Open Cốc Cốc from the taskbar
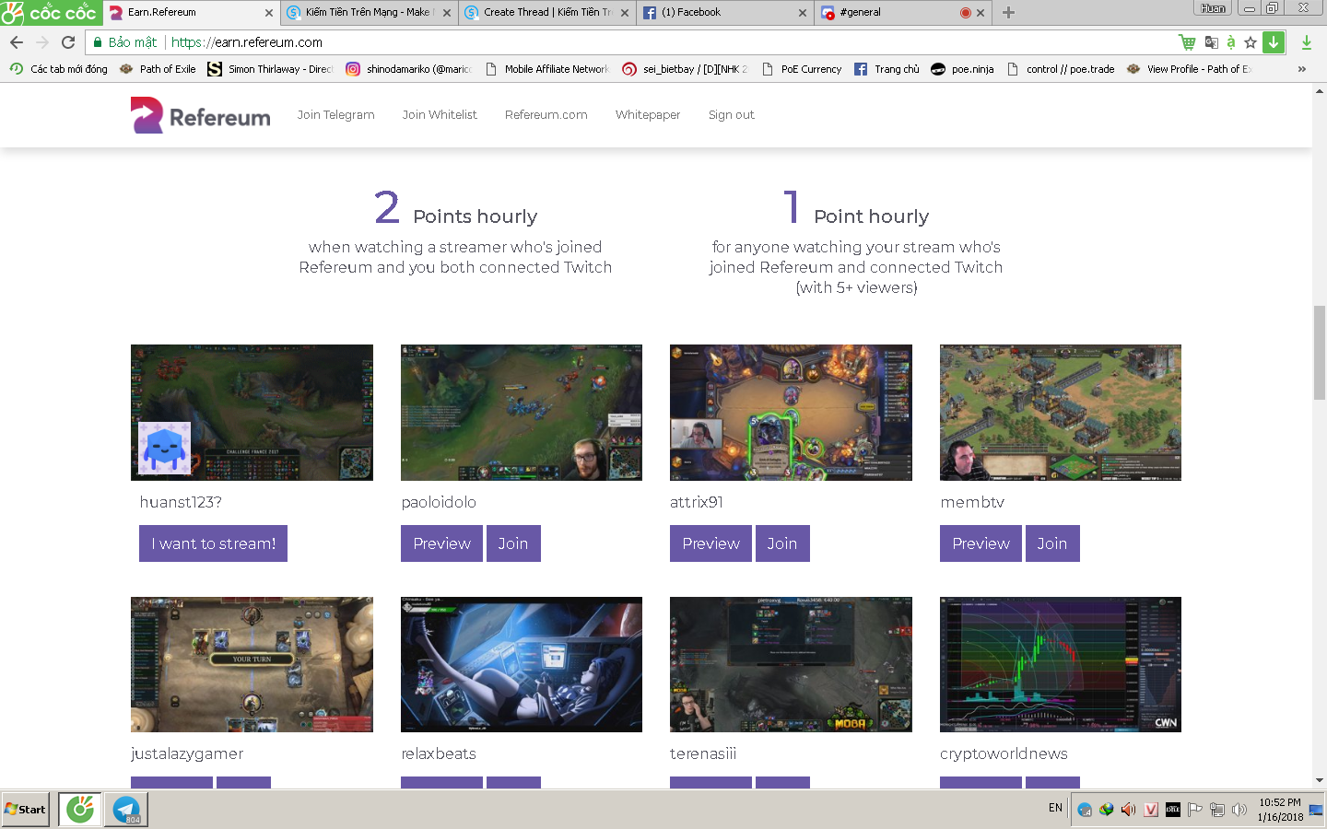This screenshot has width=1327, height=829. [80, 810]
